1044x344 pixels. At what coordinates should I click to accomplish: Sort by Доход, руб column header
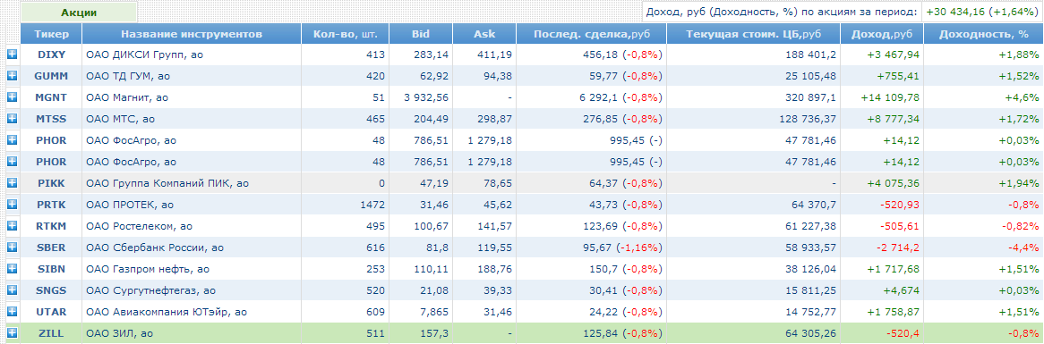click(882, 34)
